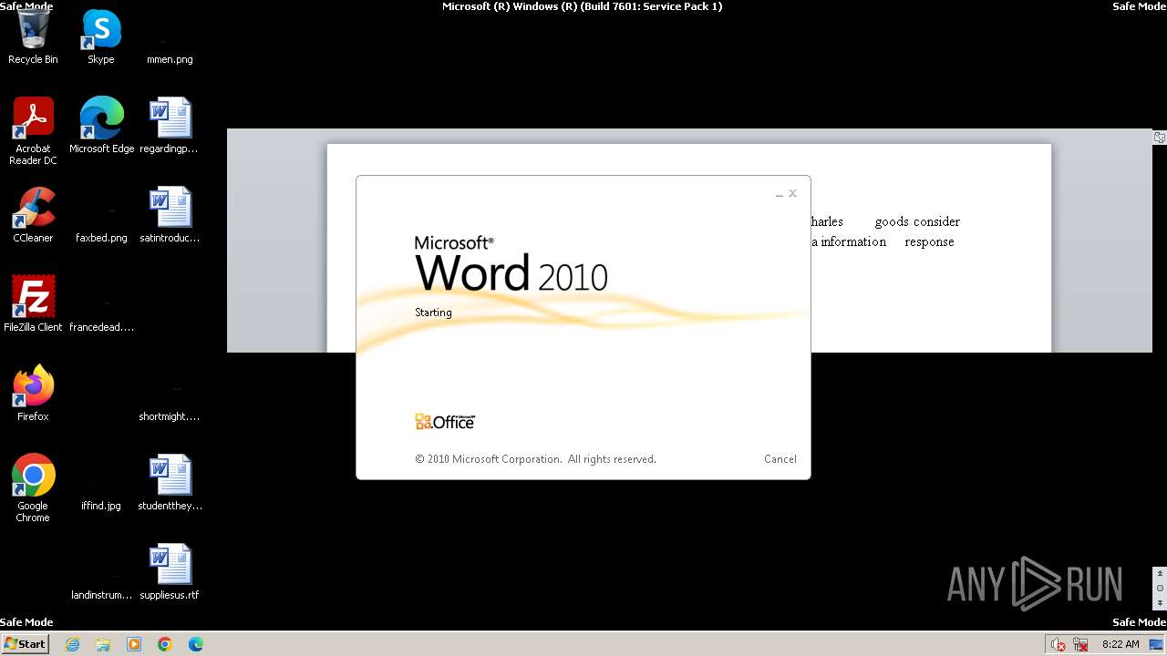
Task: Click the muted volume tray icon
Action: (1059, 644)
